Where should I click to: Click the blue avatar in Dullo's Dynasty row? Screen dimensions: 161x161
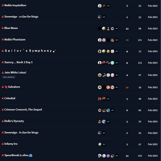click(104, 122)
